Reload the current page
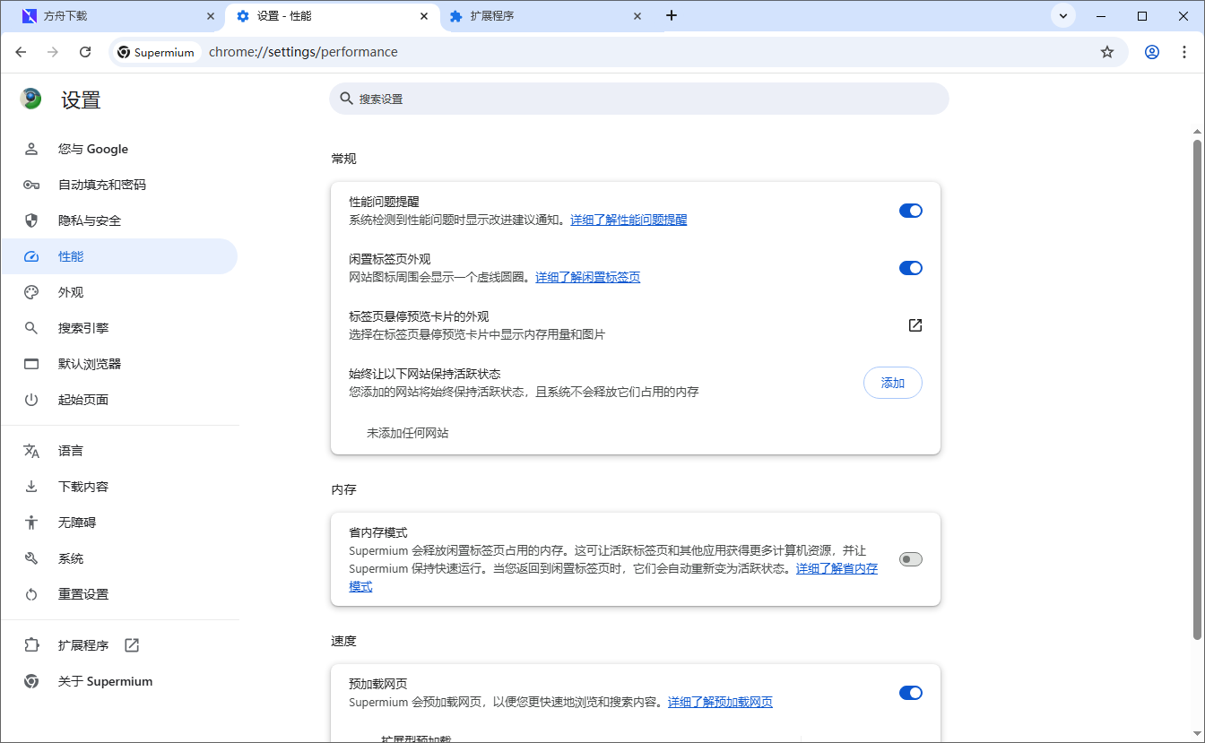The height and width of the screenshot is (743, 1205). [x=85, y=52]
